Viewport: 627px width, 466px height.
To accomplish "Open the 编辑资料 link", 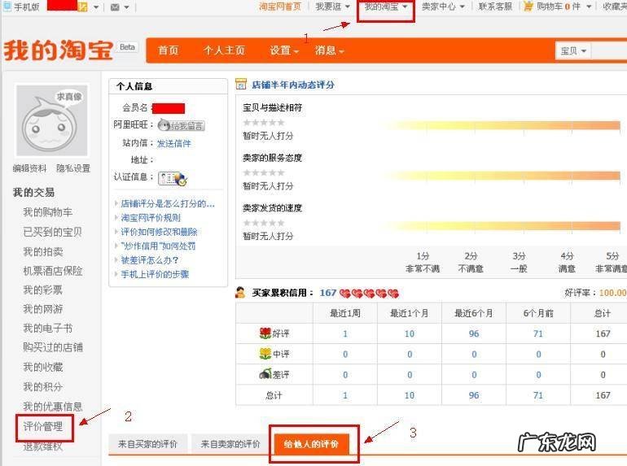I will point(29,168).
